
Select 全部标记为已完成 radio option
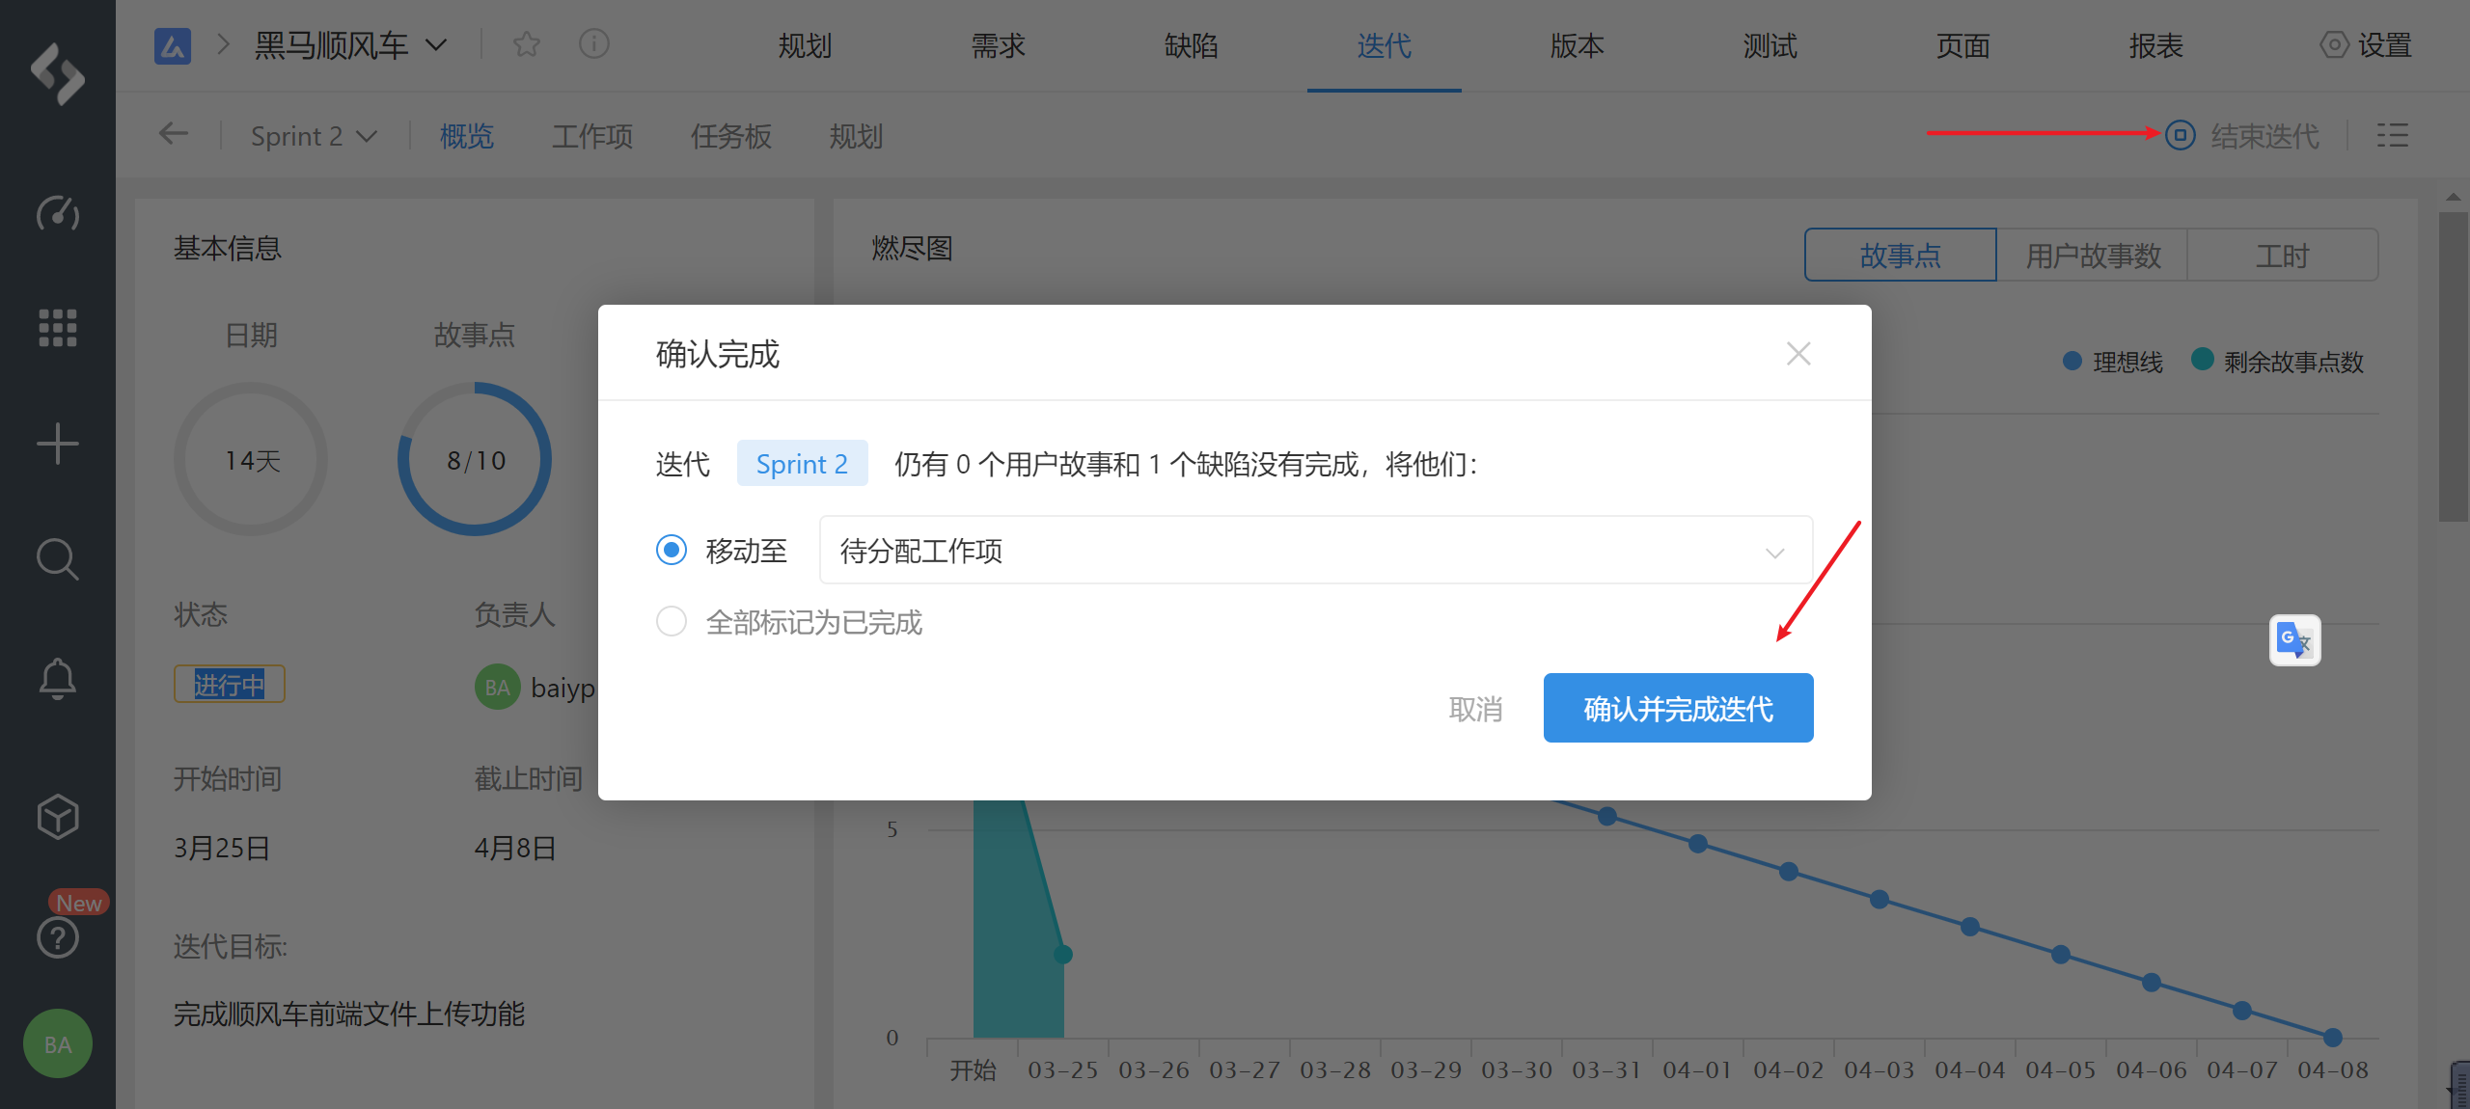click(672, 621)
